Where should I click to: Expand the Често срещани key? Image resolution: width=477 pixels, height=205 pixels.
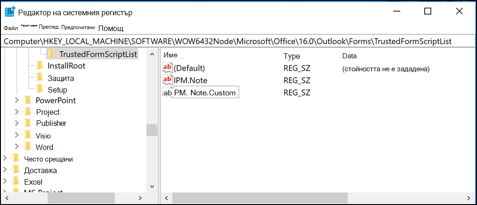pyautogui.click(x=5, y=159)
